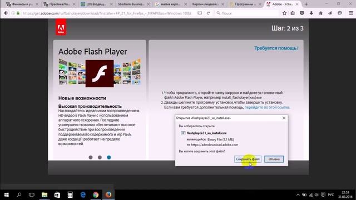Click the green padlock site identity icon
The image size is (356, 200).
click(x=18, y=13)
